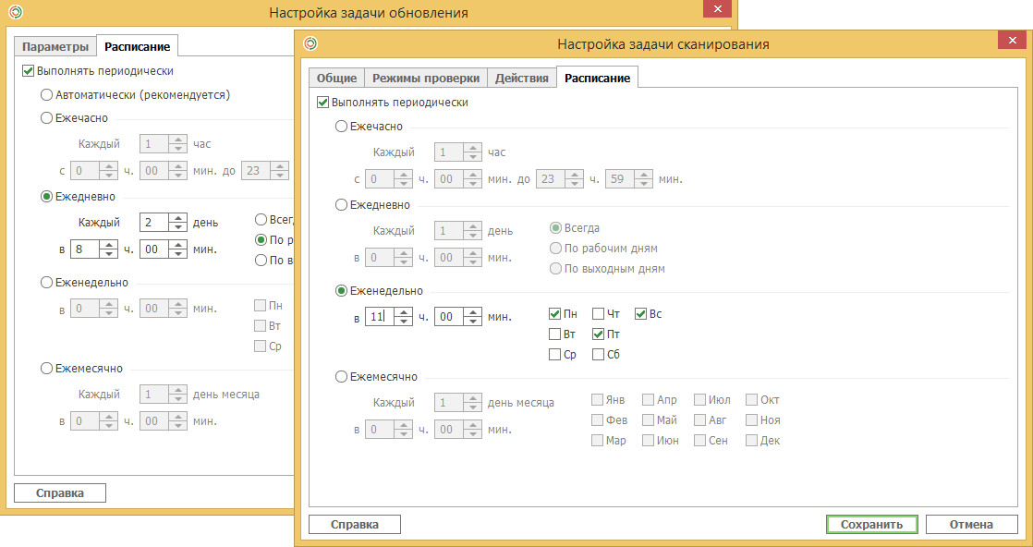Increase the weekly scan hour with up arrow
This screenshot has height=547, width=1033.
404,311
